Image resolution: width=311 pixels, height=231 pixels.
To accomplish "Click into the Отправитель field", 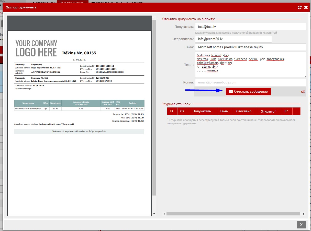I will 233,39.
